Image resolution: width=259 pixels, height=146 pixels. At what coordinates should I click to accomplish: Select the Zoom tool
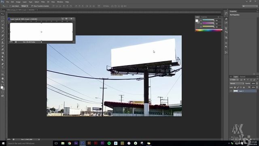(2, 82)
